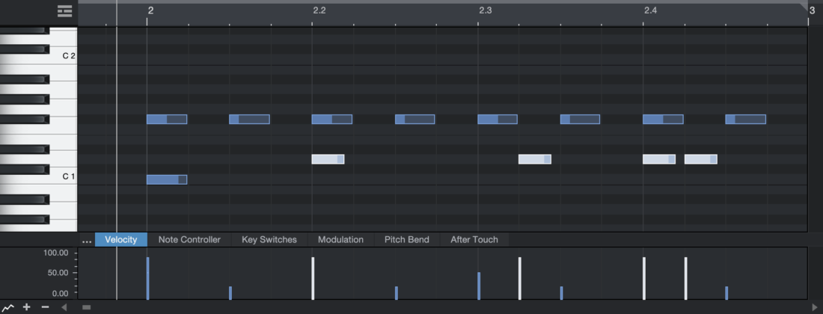823x314 pixels.
Task: Click the plus icon to add controller lane
Action: point(27,307)
